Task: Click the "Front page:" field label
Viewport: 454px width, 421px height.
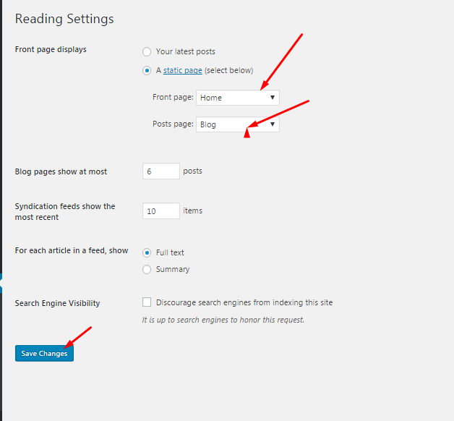Action: [172, 98]
